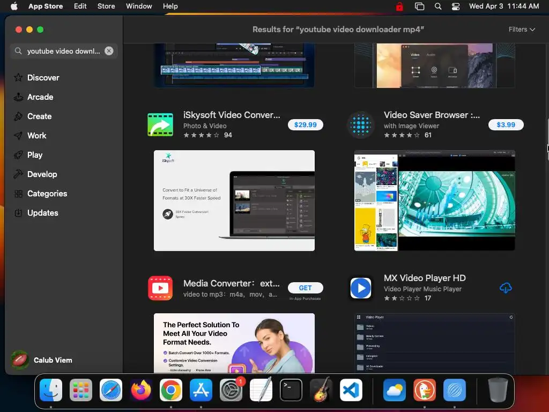Open iSkysoft Video Converter title link

232,115
